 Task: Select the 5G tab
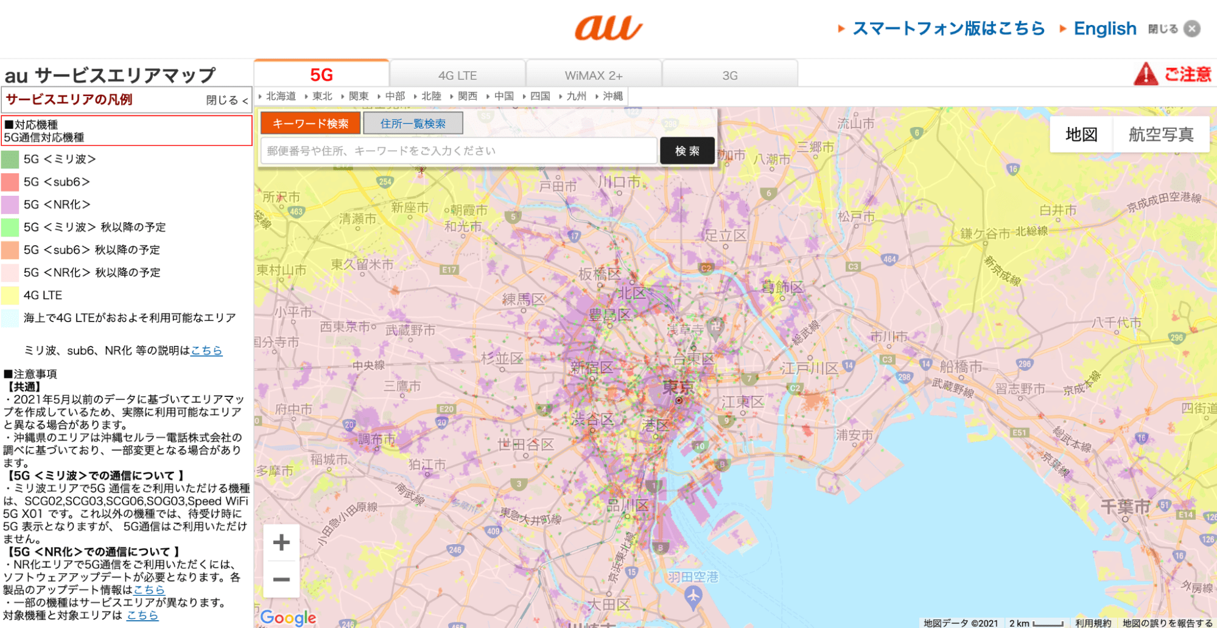point(321,74)
